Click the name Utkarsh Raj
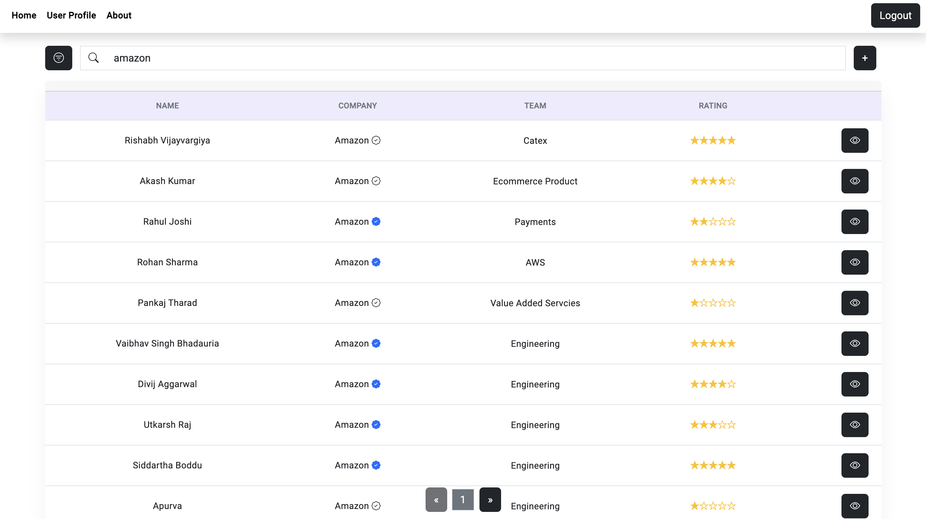This screenshot has width=926, height=519. (167, 424)
